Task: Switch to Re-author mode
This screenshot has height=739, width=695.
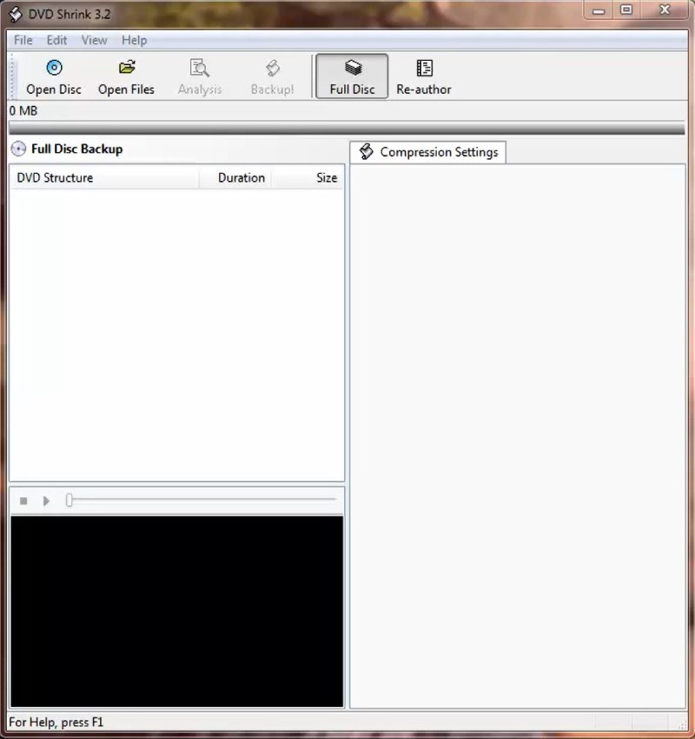Action: pos(424,77)
